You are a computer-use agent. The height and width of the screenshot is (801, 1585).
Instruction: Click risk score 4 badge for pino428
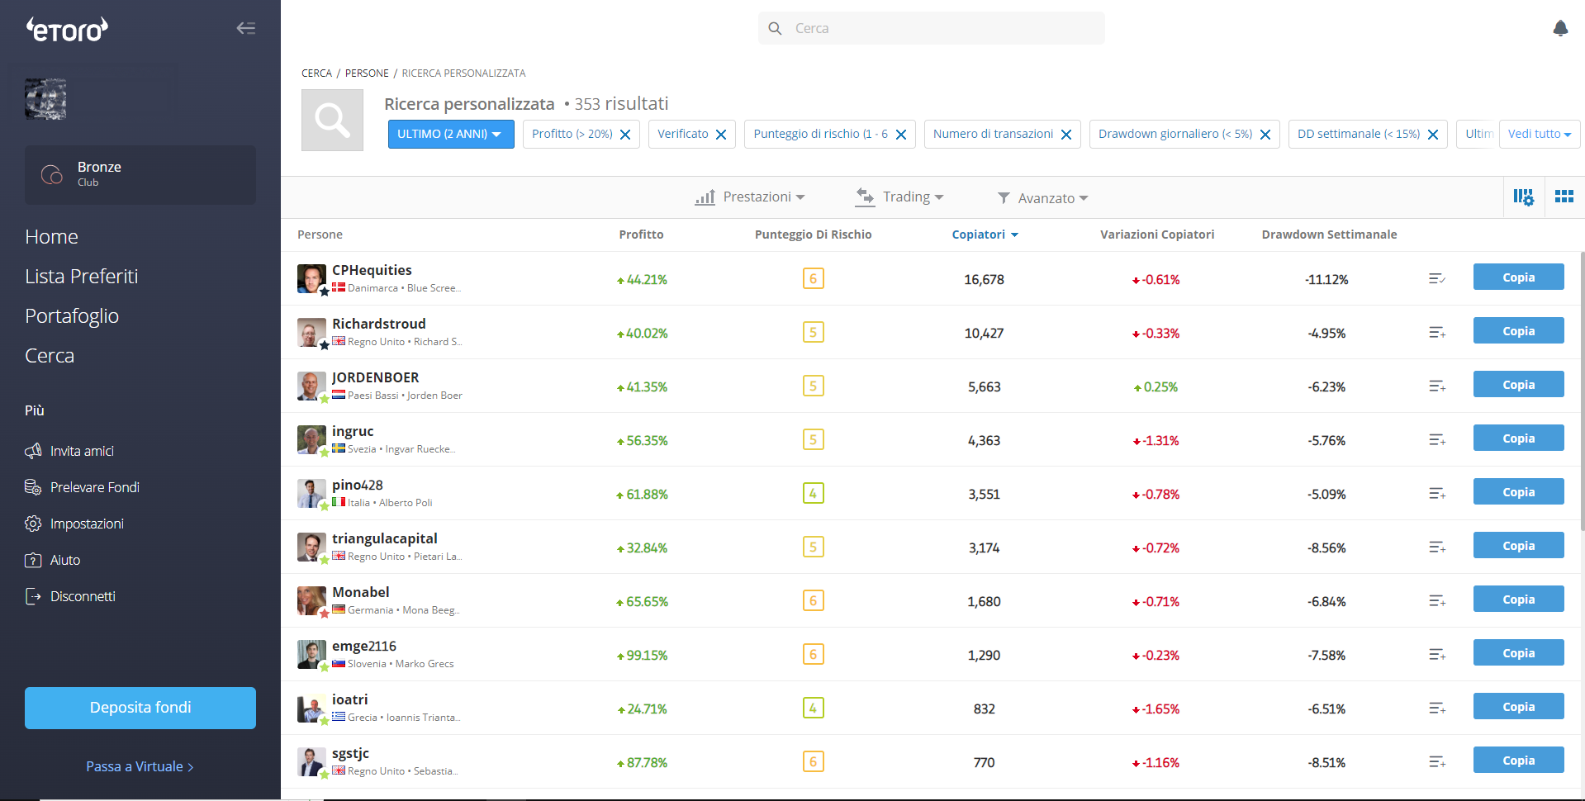tap(813, 493)
